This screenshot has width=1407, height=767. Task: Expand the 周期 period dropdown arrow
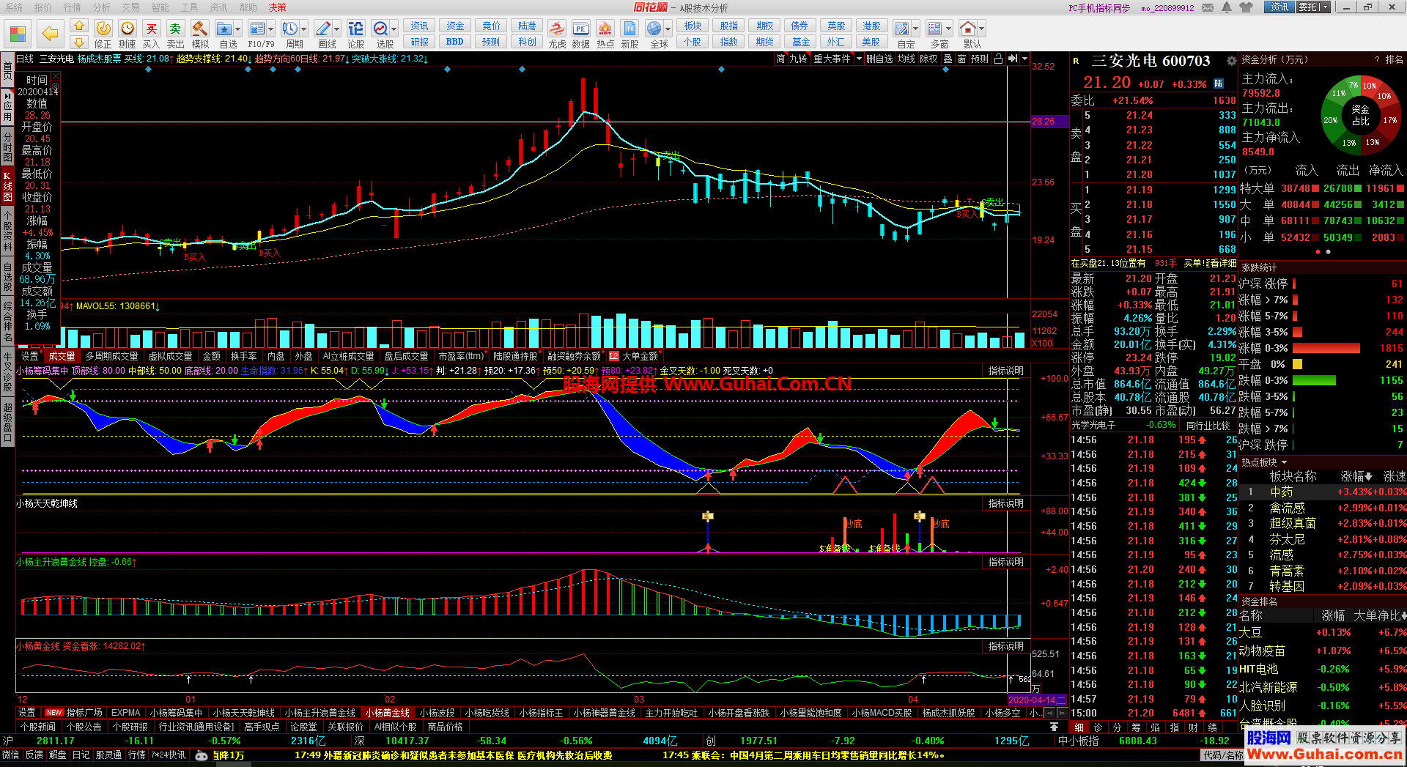click(304, 29)
